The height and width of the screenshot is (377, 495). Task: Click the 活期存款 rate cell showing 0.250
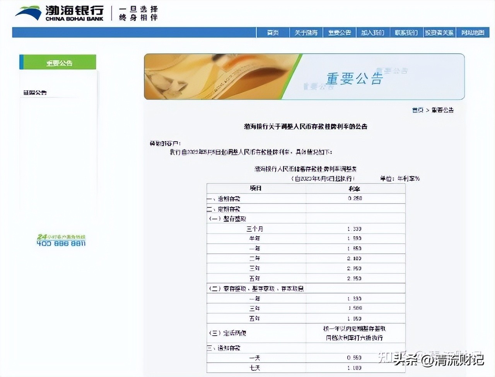pyautogui.click(x=355, y=198)
